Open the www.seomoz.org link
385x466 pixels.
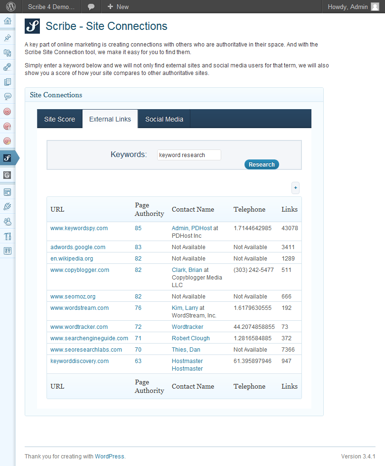tap(73, 297)
